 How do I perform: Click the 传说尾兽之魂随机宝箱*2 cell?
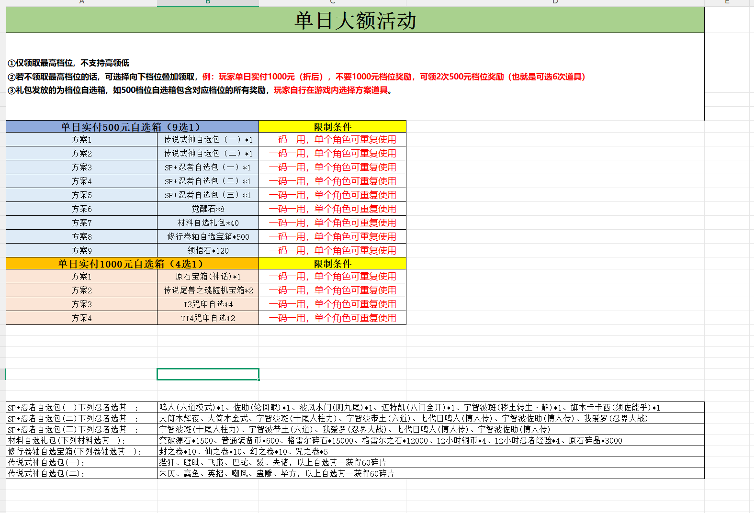click(208, 290)
